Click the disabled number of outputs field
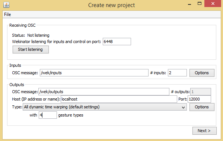This screenshot has width=223, height=141. pos(201,92)
